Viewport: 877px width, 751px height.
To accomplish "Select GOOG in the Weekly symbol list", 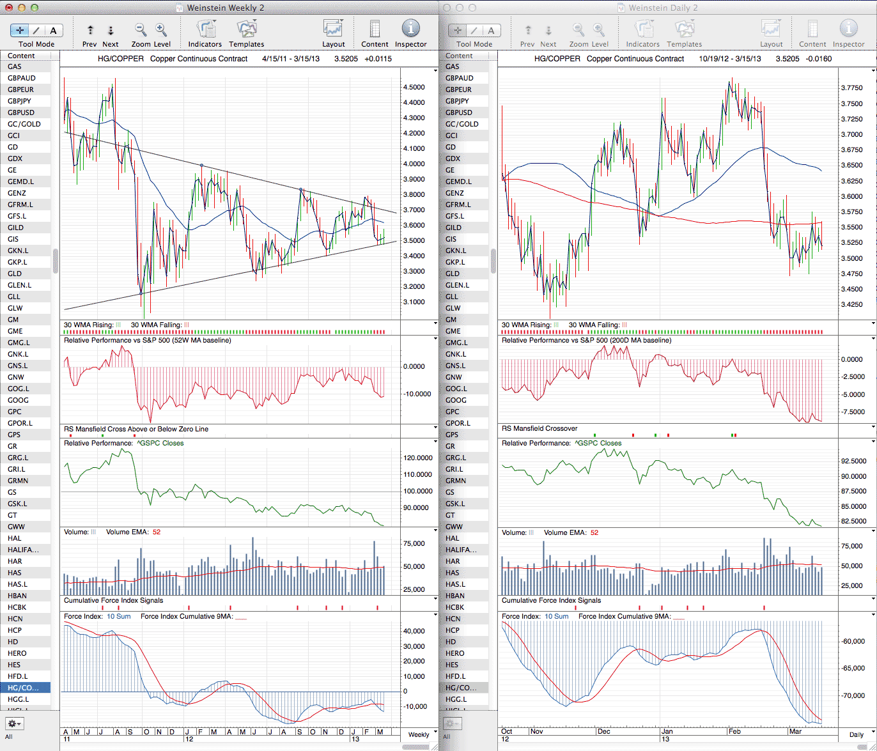I will pos(19,400).
